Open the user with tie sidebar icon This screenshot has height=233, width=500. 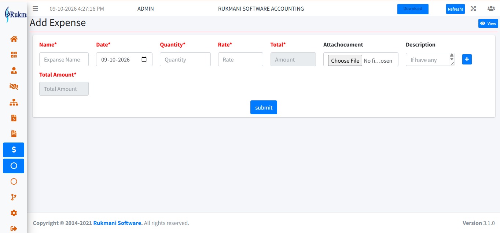14,71
